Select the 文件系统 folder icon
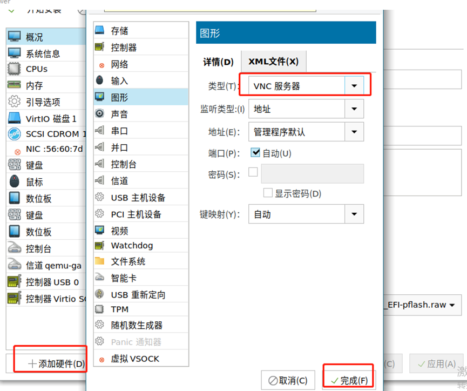 coord(100,261)
